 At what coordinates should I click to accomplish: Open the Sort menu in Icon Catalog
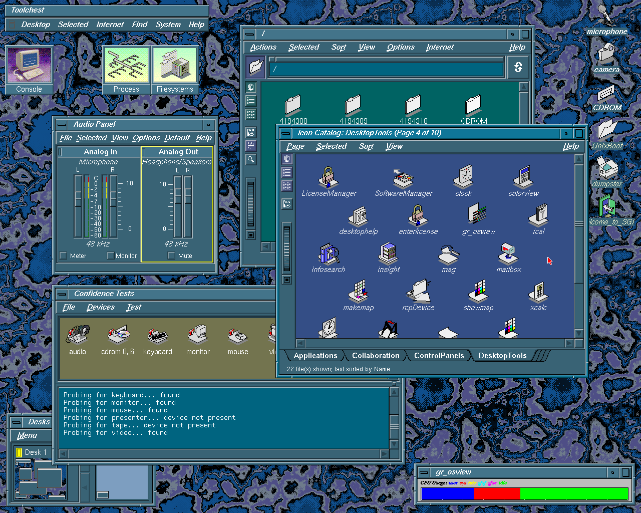(x=366, y=146)
